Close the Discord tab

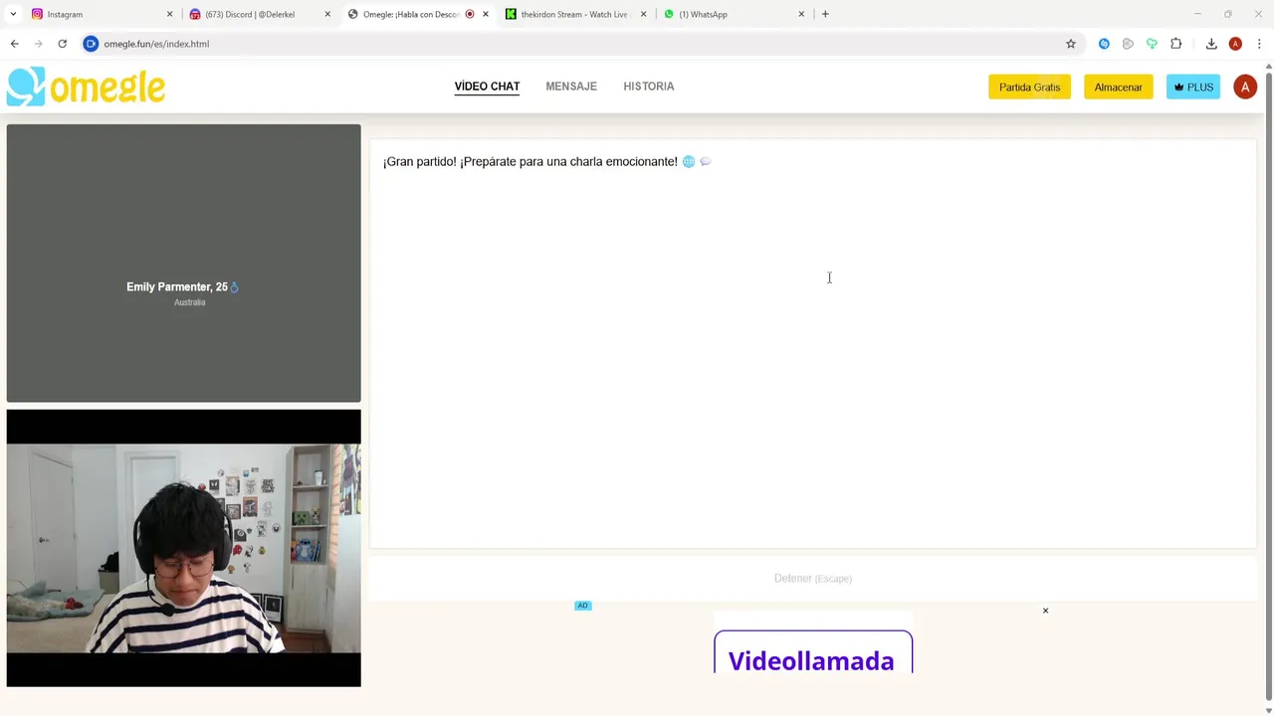click(x=327, y=14)
